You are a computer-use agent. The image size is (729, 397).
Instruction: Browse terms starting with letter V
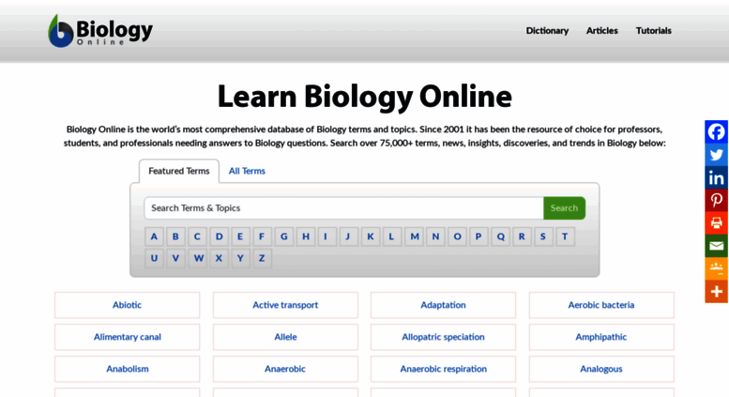click(x=175, y=258)
